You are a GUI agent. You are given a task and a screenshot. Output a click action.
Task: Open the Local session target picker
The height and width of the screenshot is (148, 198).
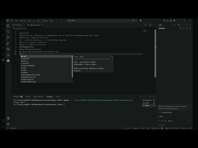162,125
